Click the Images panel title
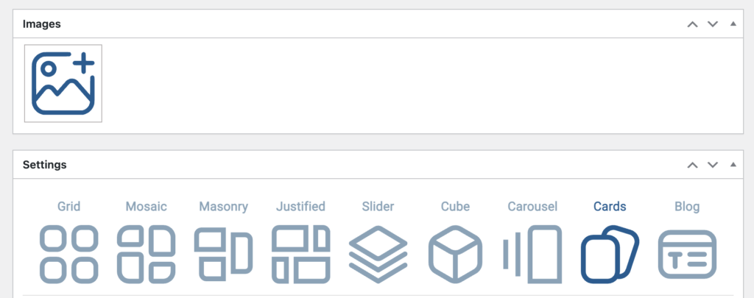 (42, 24)
